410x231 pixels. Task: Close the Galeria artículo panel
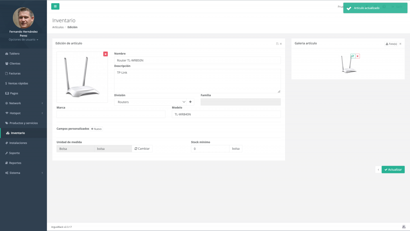(x=400, y=44)
